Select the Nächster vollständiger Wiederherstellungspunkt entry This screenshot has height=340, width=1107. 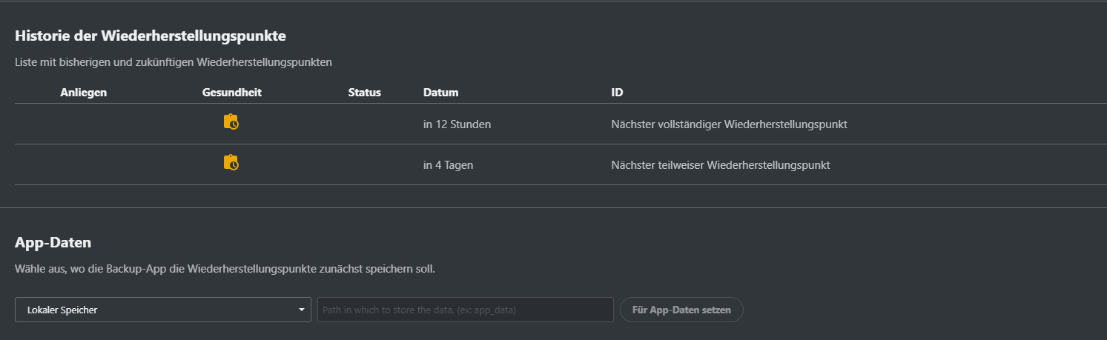[x=729, y=124]
